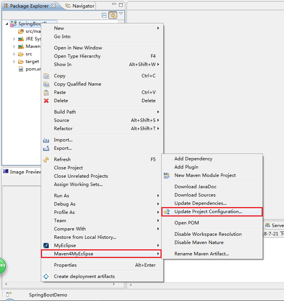Click the Collapse All icon in Package Explorer

(104, 15)
